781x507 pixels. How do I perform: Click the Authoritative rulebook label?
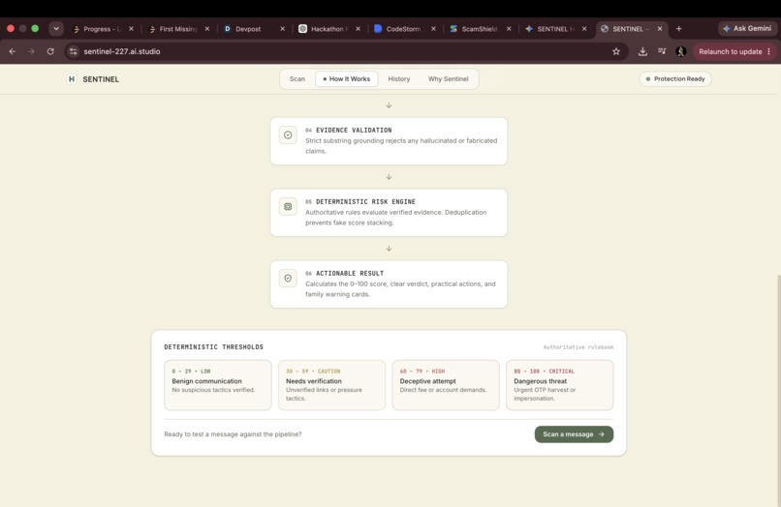pos(578,346)
